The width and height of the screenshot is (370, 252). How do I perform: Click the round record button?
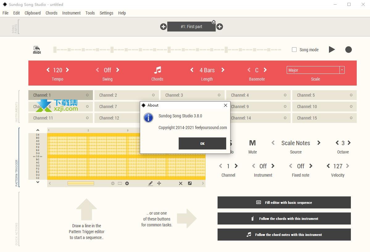[x=348, y=50]
